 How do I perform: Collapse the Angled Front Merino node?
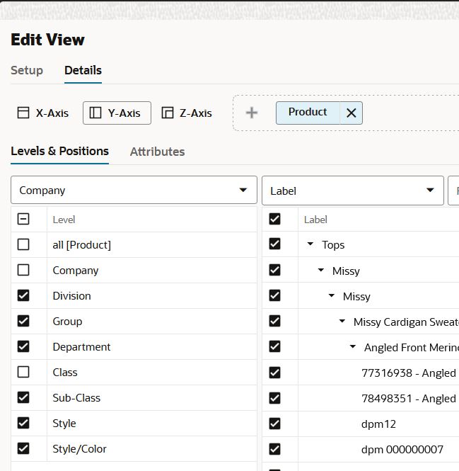point(353,346)
